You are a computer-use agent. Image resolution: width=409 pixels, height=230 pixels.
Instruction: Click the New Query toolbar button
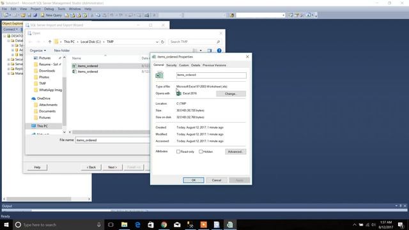(x=51, y=15)
